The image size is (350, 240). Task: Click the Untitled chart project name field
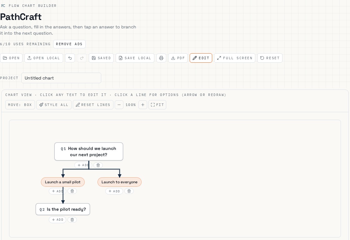click(61, 78)
